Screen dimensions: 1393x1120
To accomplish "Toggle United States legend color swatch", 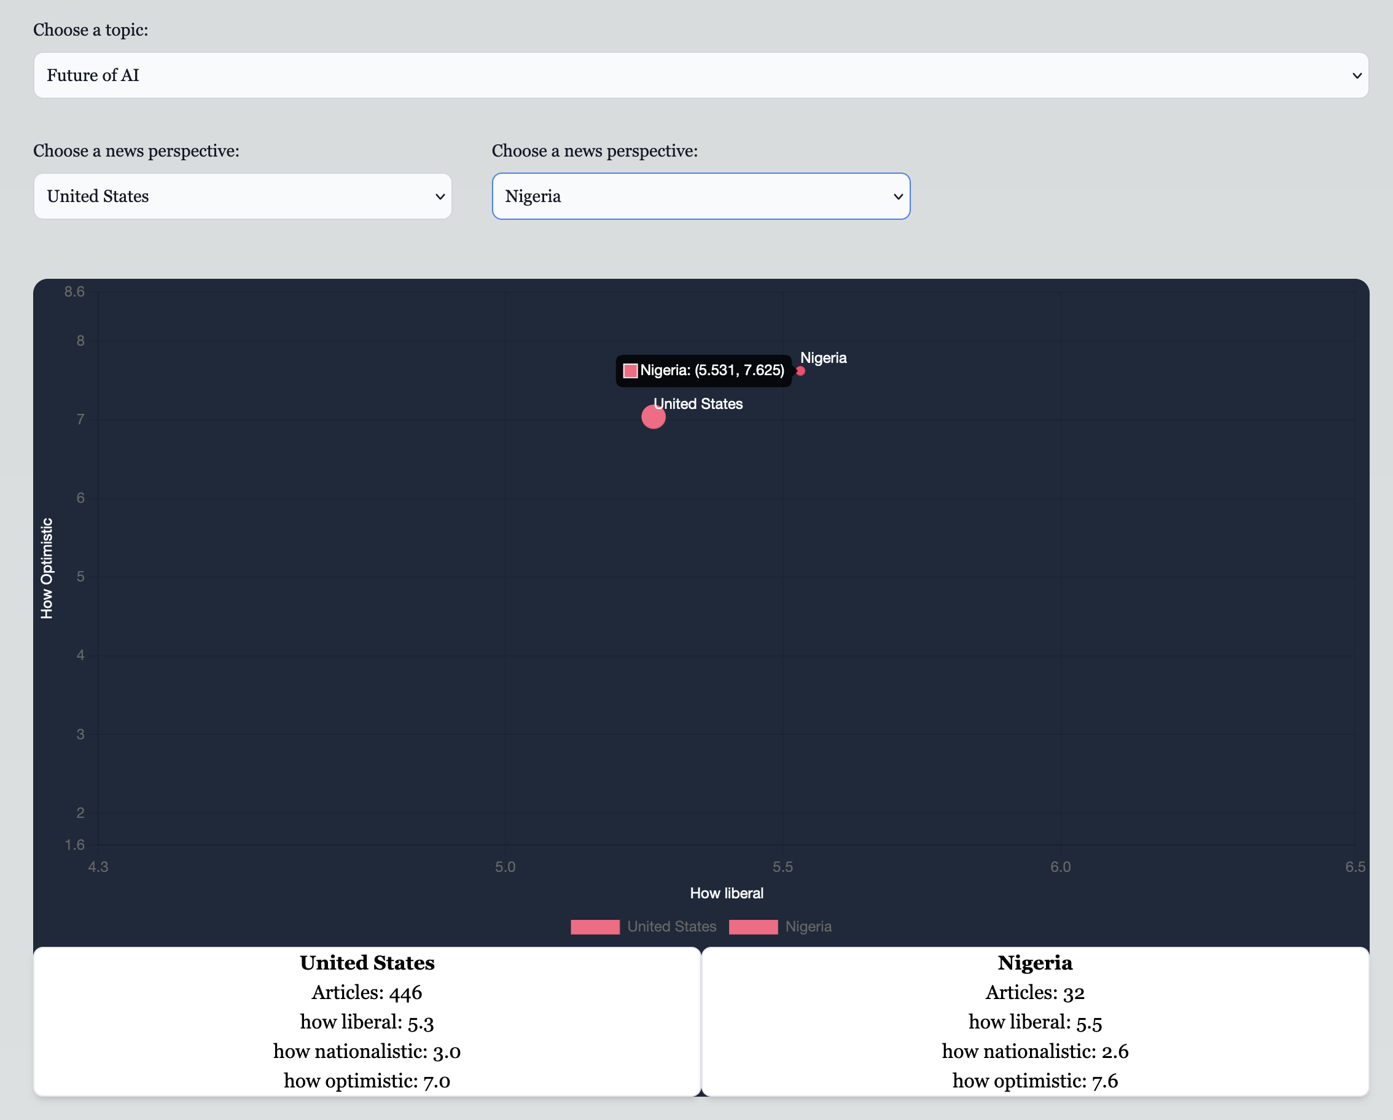I will coord(595,927).
